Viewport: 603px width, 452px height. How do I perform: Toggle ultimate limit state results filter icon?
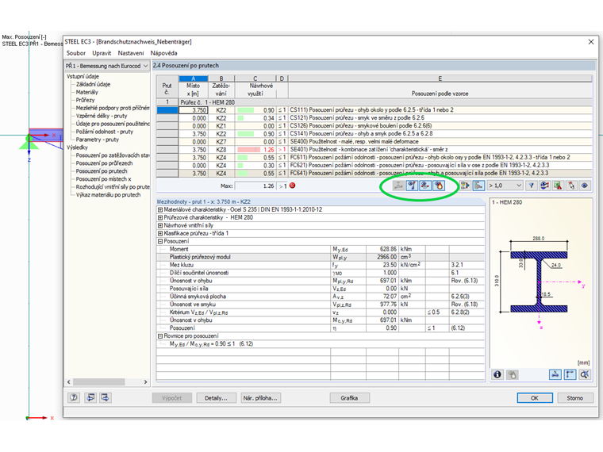(412, 186)
